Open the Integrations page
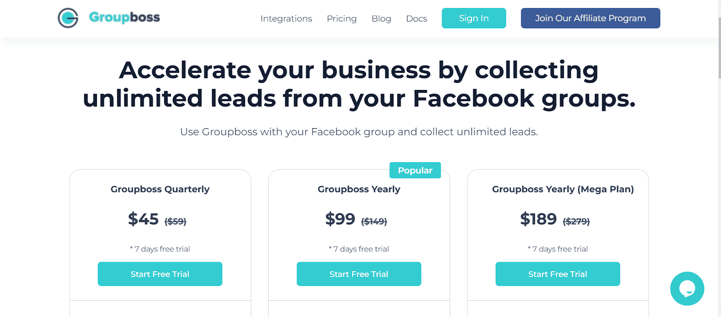The height and width of the screenshot is (317, 721). 286,18
